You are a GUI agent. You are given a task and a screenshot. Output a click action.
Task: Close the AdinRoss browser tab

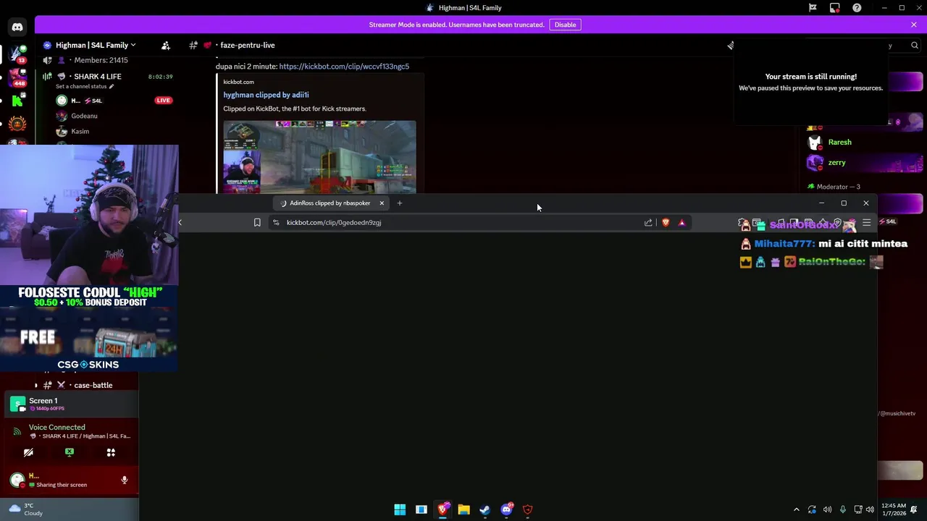pos(382,203)
